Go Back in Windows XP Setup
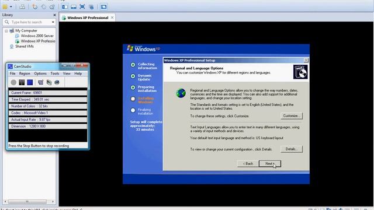This screenshot has height=210, width=374. [248, 163]
